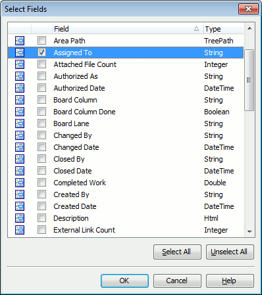This screenshot has width=262, height=295.
Task: Select the Changed Date row
Action: coord(126,147)
